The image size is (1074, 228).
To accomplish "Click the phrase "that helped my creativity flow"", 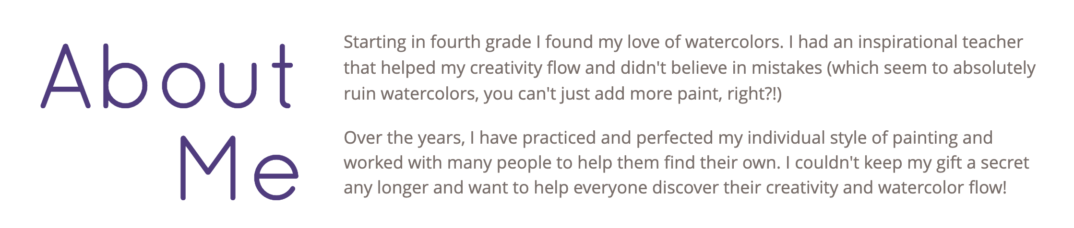I will click(462, 68).
